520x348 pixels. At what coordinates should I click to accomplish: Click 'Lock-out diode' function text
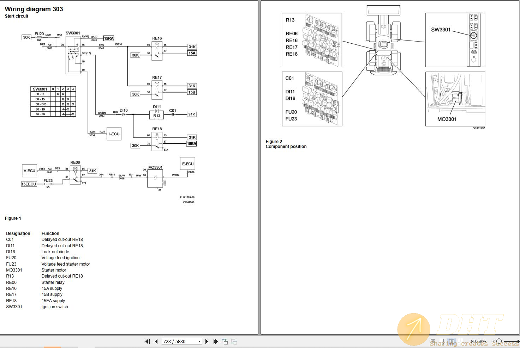55,252
